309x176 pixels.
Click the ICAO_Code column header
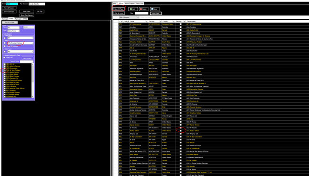124,21
